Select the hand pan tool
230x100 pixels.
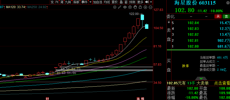click(135, 7)
